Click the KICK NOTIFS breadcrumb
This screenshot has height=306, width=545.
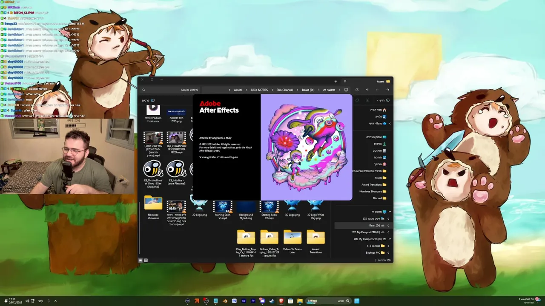(259, 90)
